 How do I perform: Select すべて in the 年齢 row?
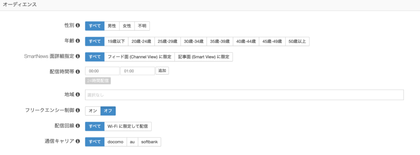(95, 41)
